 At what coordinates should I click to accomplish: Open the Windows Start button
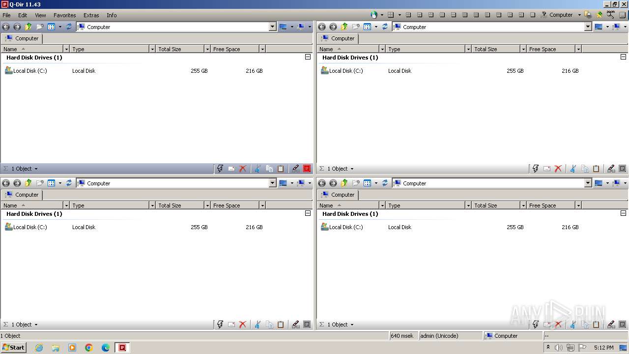click(x=13, y=348)
